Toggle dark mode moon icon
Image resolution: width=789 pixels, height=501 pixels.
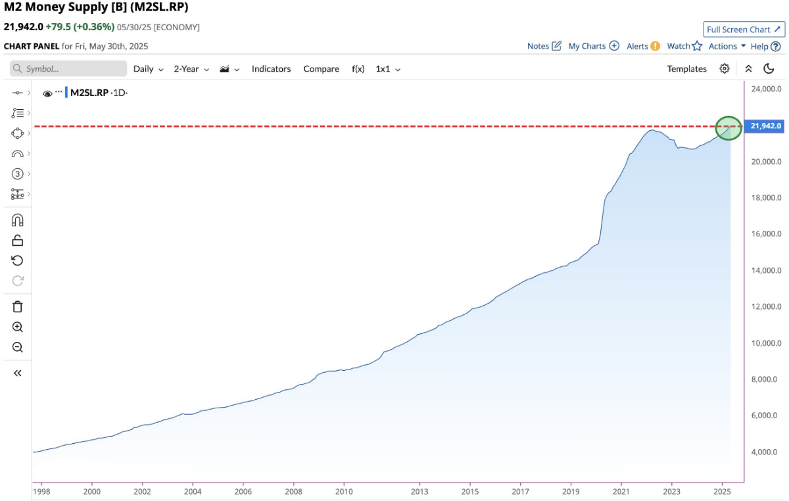click(769, 68)
